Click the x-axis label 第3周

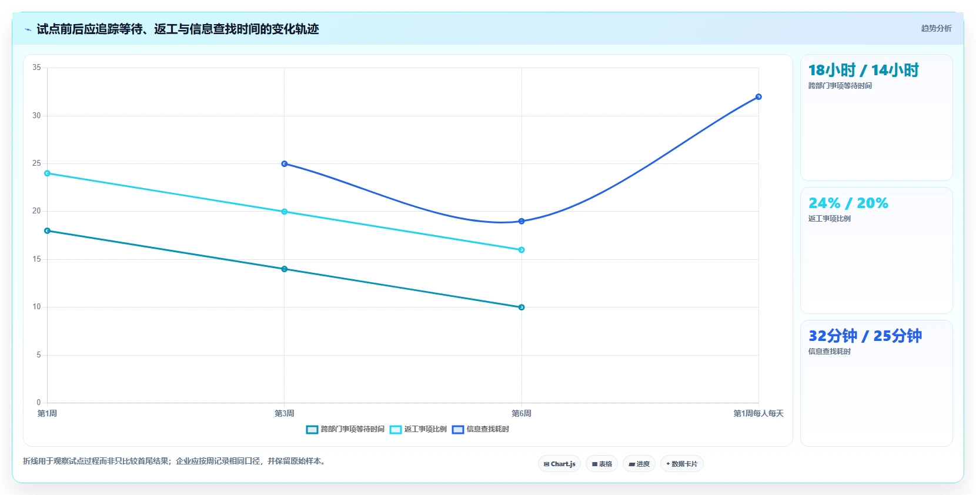point(285,414)
